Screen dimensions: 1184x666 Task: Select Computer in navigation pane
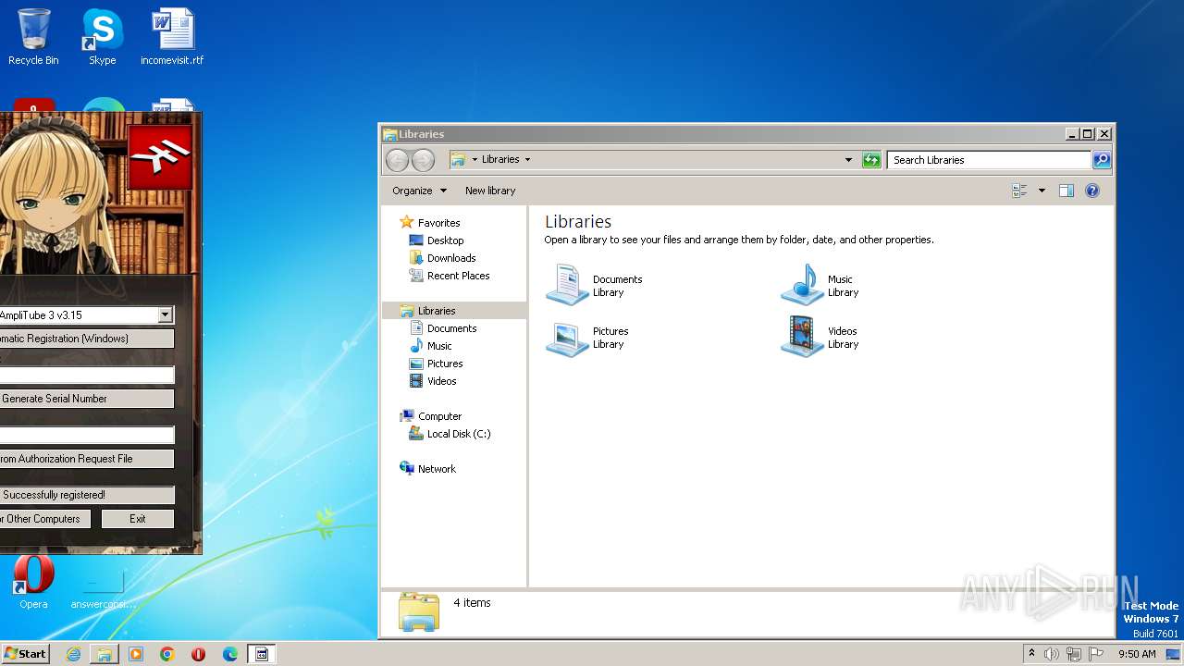point(439,416)
